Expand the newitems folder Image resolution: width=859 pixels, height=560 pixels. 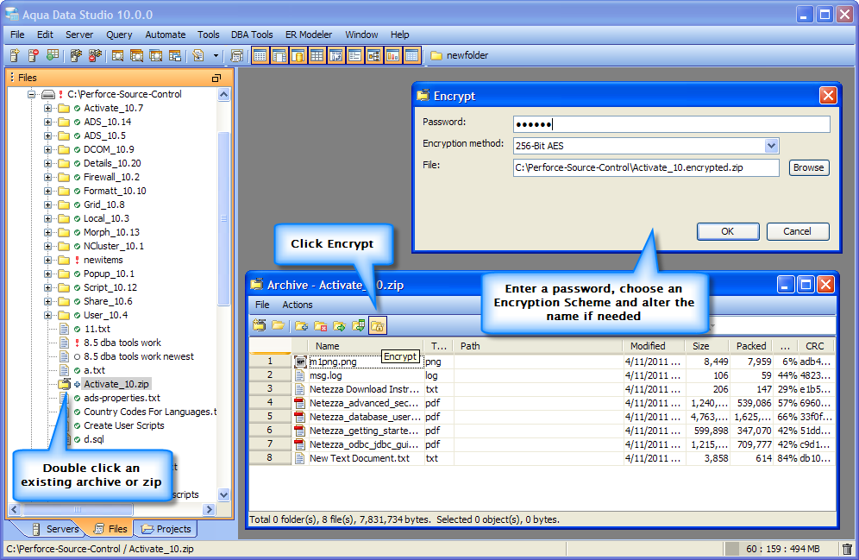pyautogui.click(x=47, y=260)
